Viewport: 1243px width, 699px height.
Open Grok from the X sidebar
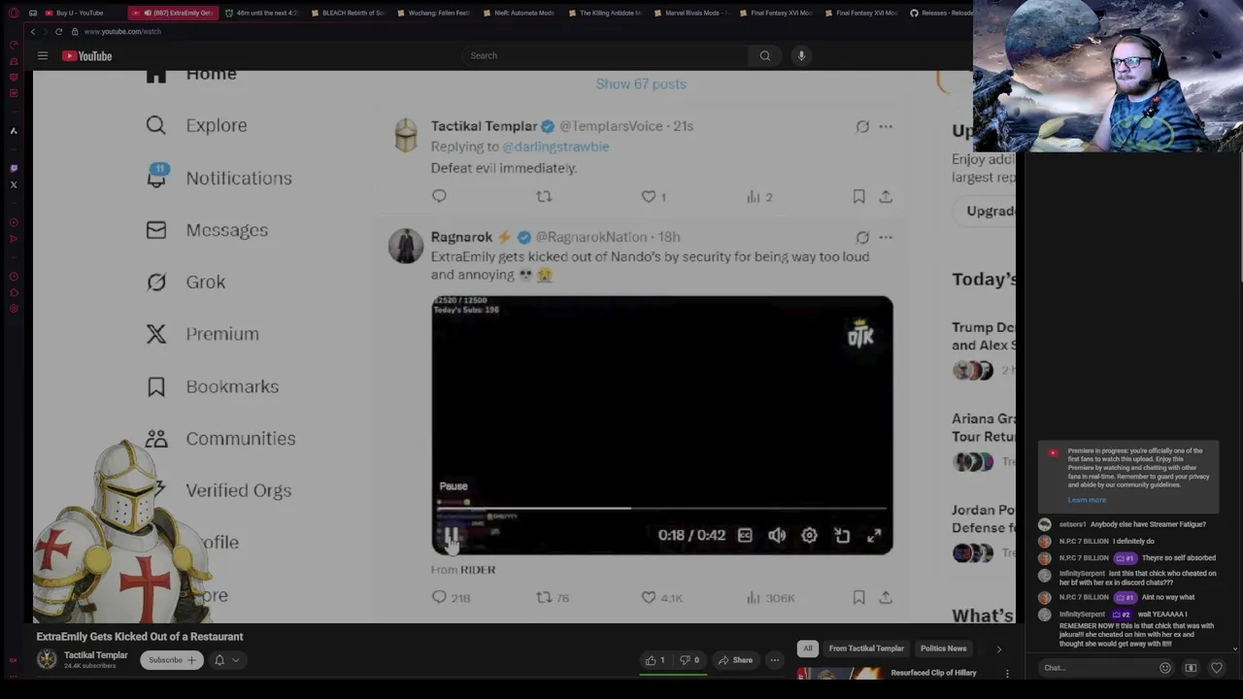click(185, 282)
